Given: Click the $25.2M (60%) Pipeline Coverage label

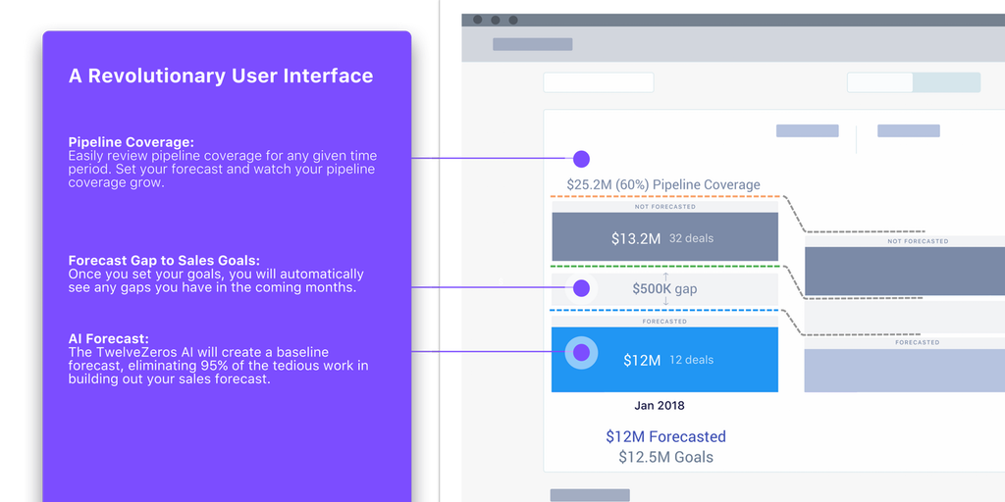Looking at the screenshot, I should click(x=663, y=185).
